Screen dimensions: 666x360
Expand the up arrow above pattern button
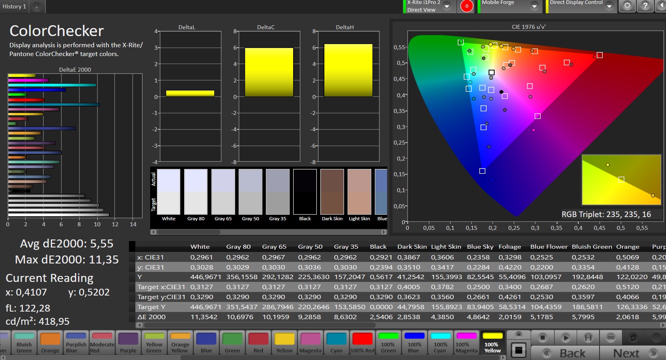pyautogui.click(x=518, y=334)
